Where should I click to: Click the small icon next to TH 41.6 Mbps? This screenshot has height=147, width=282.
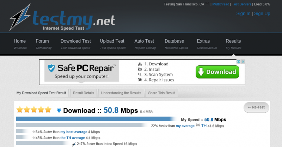coord(198,125)
